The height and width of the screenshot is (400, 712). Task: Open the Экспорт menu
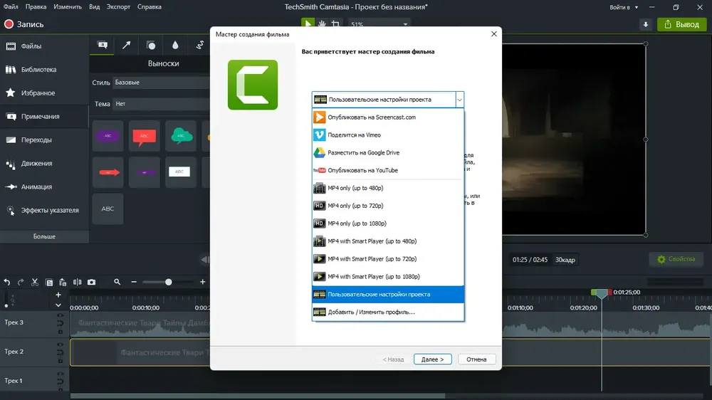118,7
